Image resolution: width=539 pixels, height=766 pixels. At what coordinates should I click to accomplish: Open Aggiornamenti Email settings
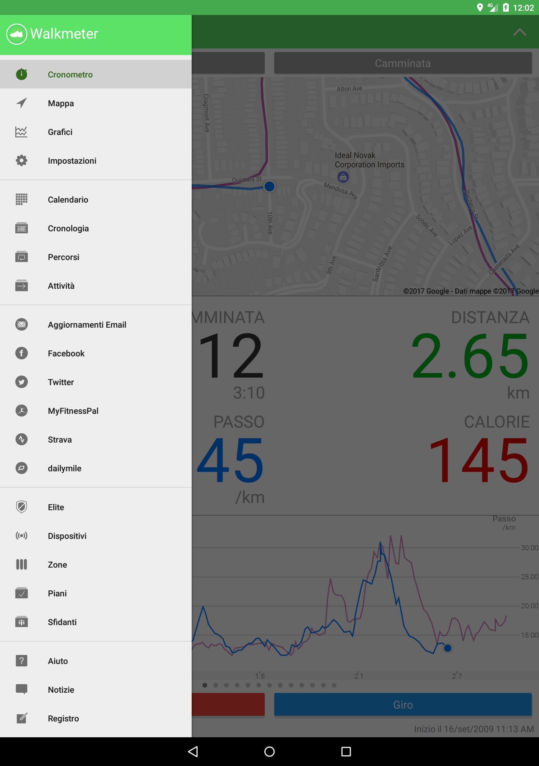pos(96,324)
